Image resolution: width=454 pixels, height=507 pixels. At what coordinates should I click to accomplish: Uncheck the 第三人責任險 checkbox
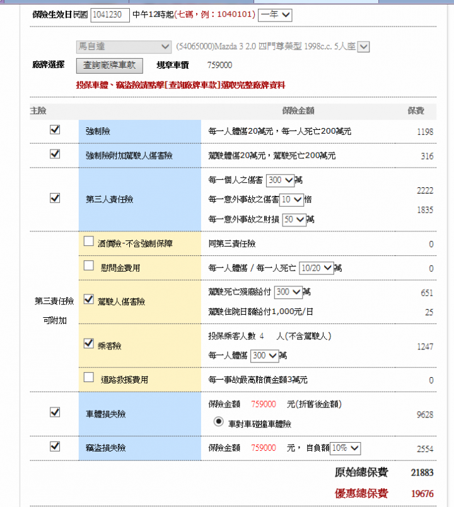[55, 198]
